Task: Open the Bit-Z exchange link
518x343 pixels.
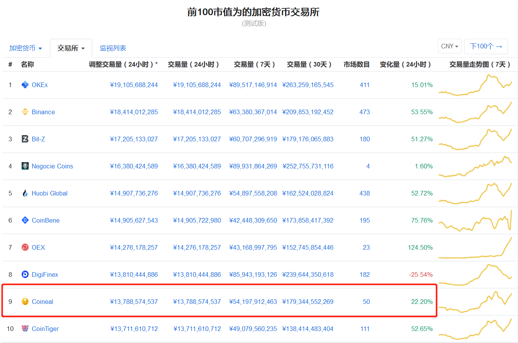Action: pos(38,139)
